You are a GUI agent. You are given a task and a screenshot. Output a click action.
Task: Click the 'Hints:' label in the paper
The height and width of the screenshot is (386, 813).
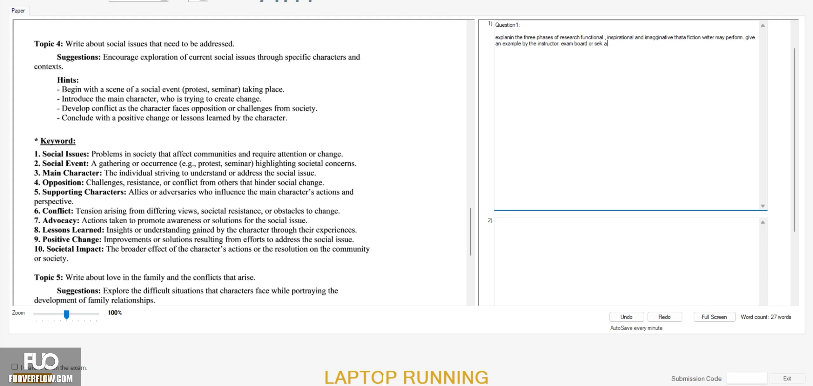[68, 80]
